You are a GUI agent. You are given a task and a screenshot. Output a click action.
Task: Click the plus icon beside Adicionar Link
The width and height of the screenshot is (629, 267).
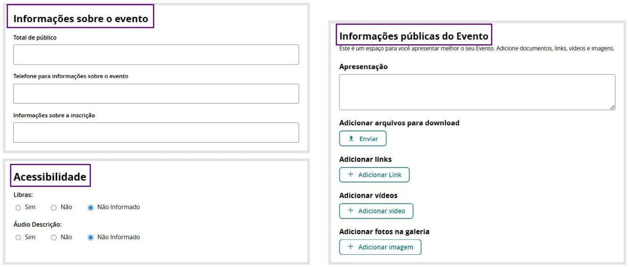point(350,175)
